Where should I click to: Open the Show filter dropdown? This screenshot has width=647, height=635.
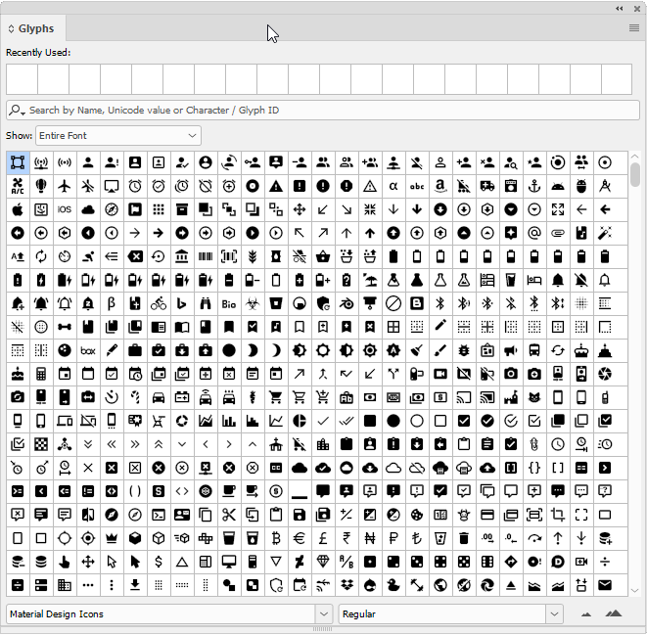coord(117,135)
